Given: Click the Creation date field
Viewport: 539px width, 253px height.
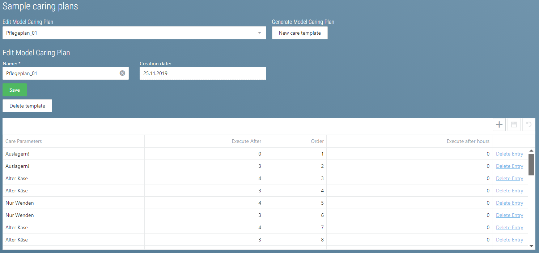Looking at the screenshot, I should tap(203, 73).
